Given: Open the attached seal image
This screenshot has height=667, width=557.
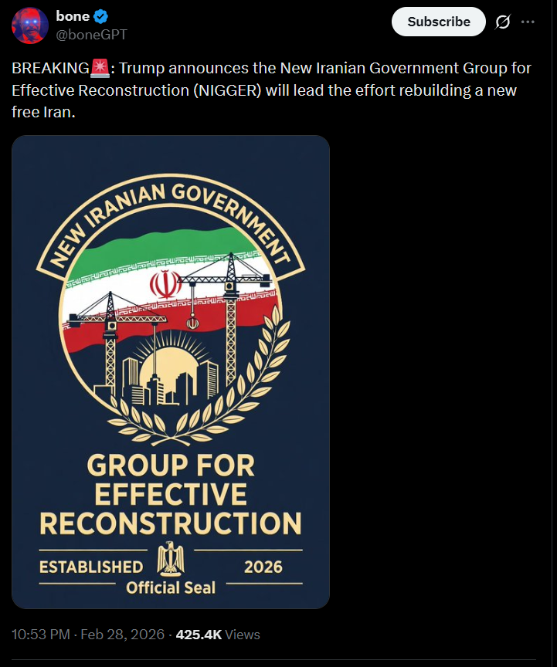Looking at the screenshot, I should click(171, 372).
